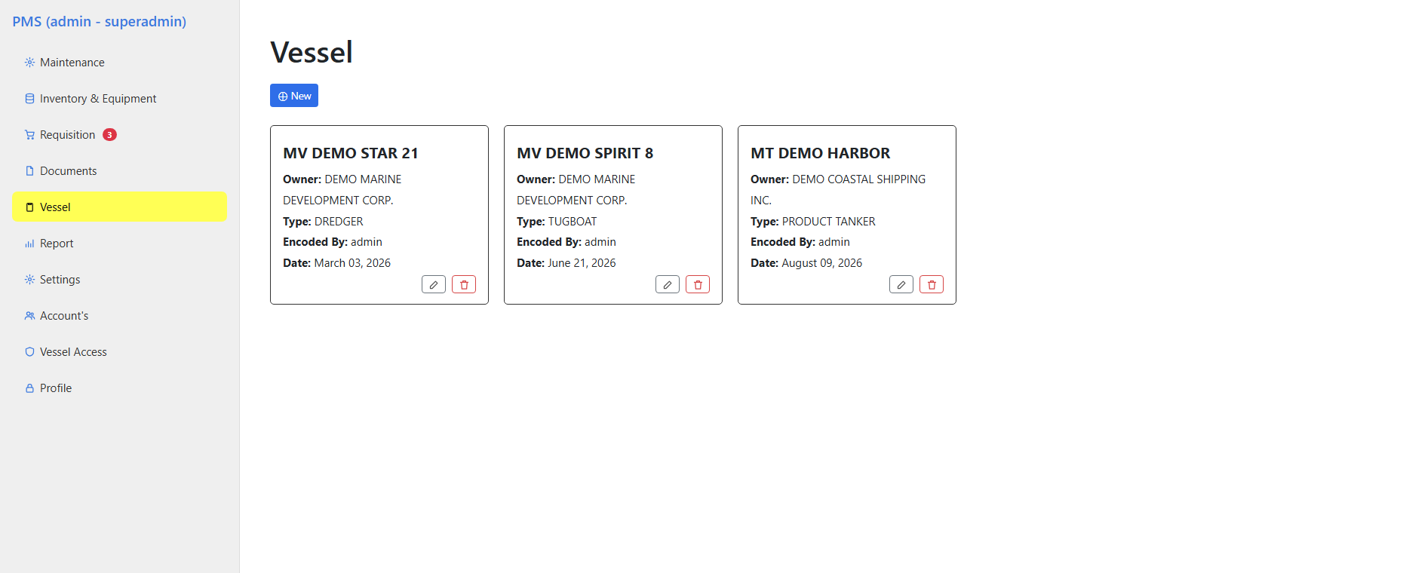Click the Inventory & Equipment database icon
This screenshot has height=573, width=1403.
29,99
